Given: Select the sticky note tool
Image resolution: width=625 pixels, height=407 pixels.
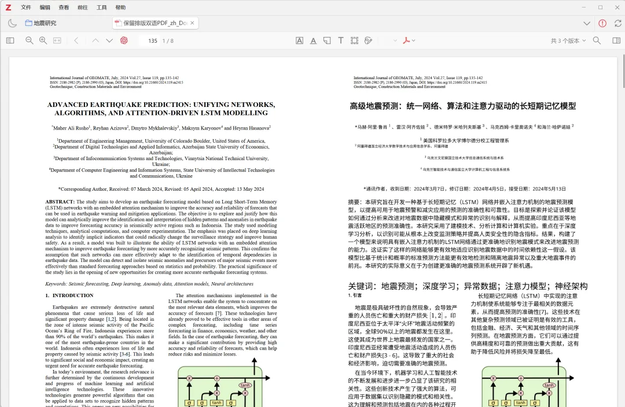Looking at the screenshot, I should (x=327, y=40).
